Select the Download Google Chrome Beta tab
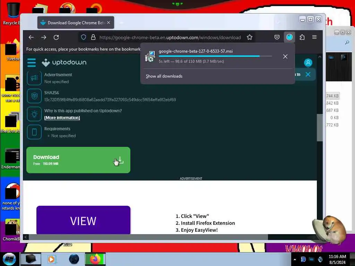 (76, 23)
